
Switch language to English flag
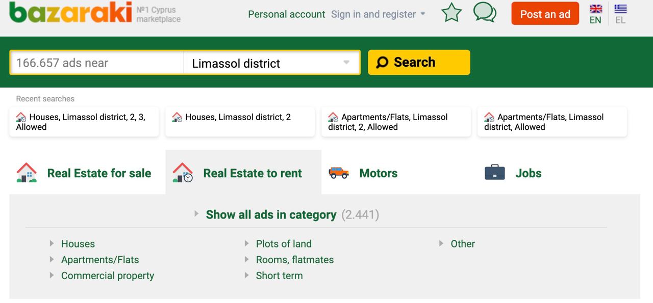pyautogui.click(x=595, y=9)
